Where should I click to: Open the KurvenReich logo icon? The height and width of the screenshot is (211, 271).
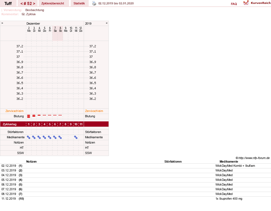coord(246,3)
